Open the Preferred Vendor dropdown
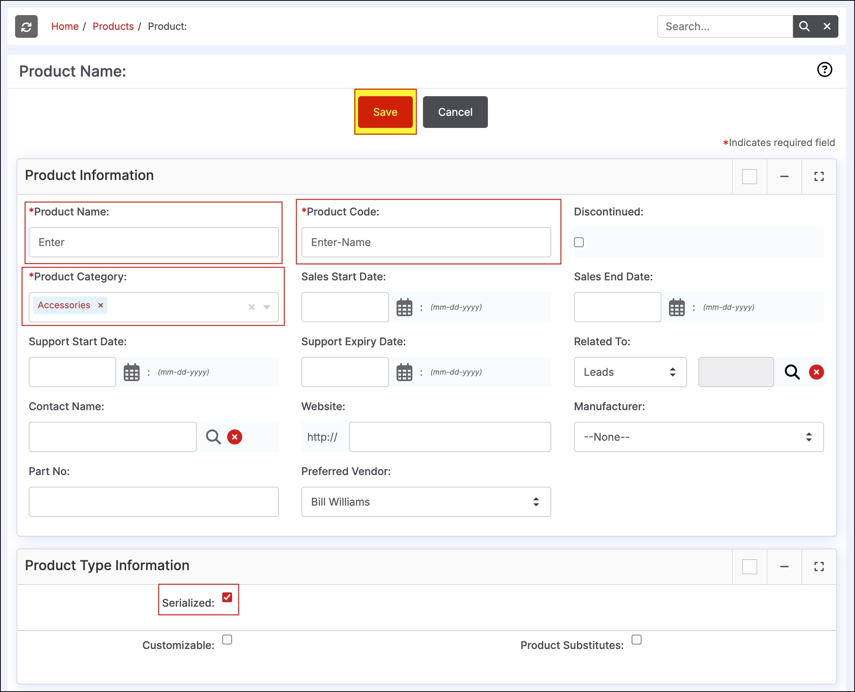855x692 pixels. click(426, 502)
